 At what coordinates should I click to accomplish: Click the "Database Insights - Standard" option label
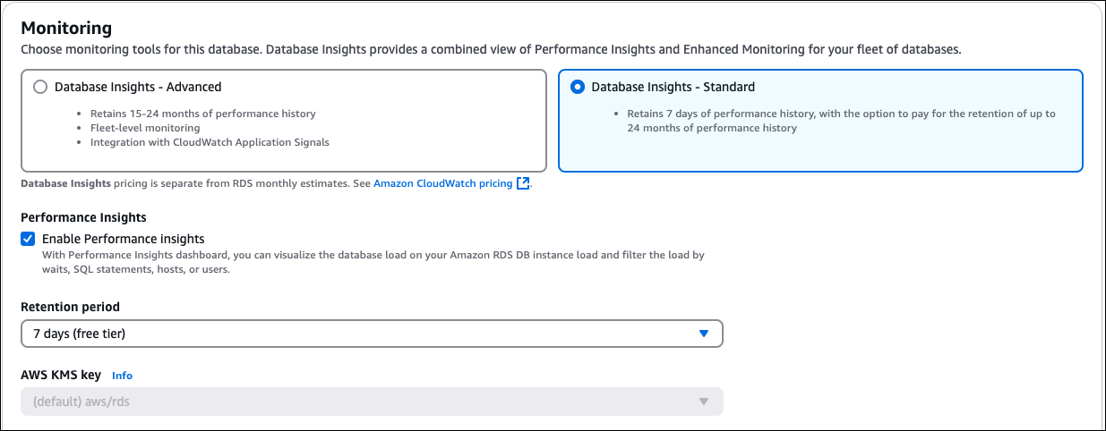673,88
